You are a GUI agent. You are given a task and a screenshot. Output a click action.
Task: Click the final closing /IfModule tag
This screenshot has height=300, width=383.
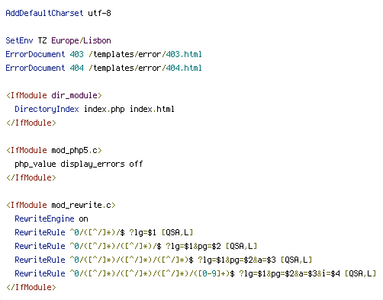(x=31, y=287)
